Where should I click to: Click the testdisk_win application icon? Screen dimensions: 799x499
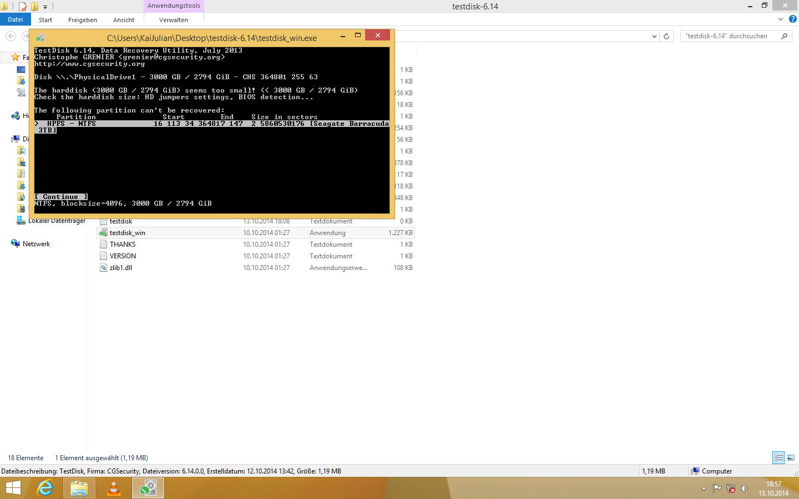click(x=103, y=233)
